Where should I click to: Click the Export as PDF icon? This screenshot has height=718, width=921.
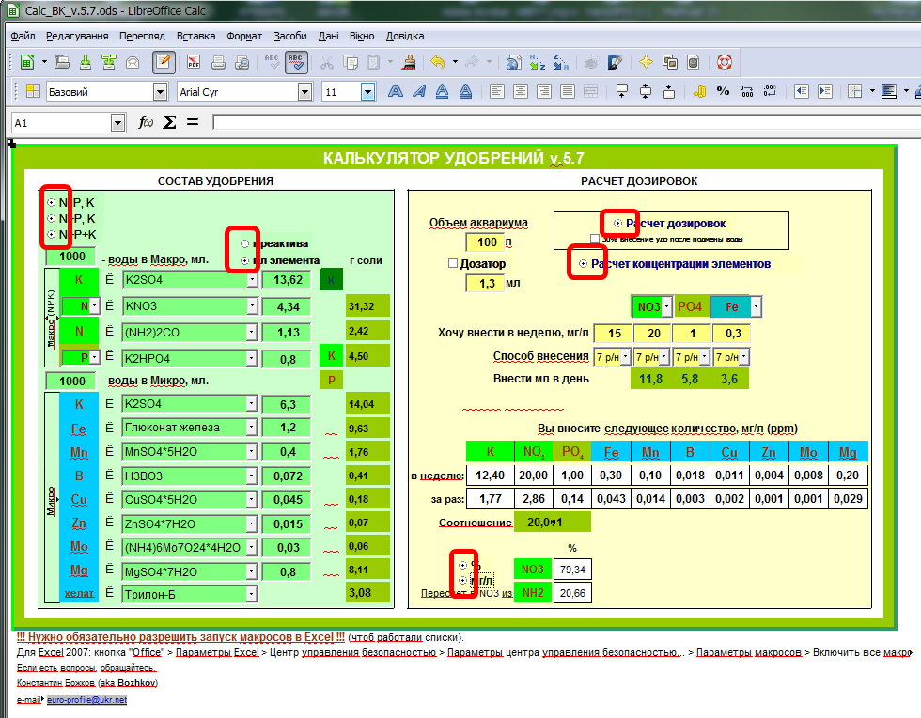194,63
